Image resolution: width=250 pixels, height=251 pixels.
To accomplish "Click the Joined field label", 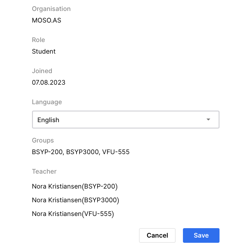I will [42, 71].
